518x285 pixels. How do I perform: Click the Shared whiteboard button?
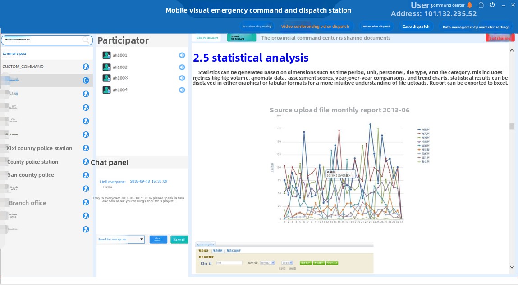(241, 38)
